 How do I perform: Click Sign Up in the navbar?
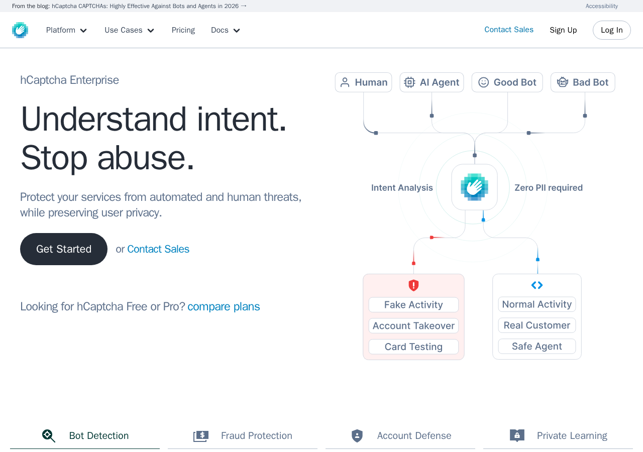[x=563, y=30]
